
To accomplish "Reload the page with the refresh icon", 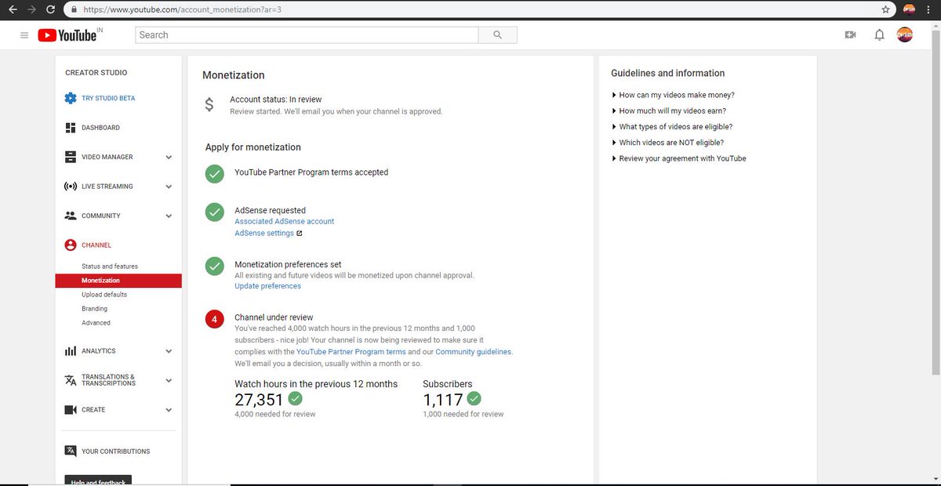I will (51, 10).
